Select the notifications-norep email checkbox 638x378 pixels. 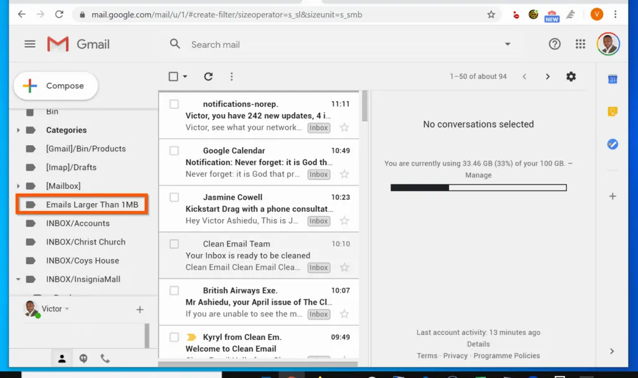click(174, 104)
